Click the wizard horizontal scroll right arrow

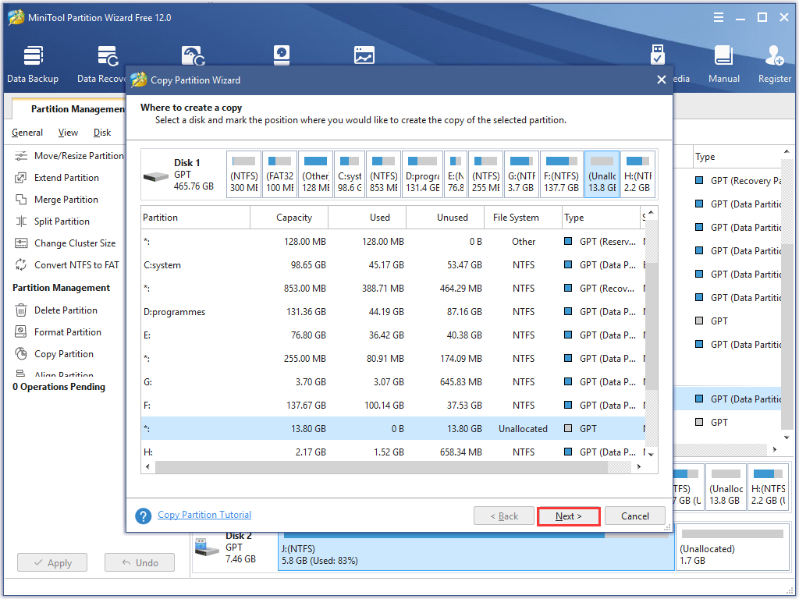639,466
